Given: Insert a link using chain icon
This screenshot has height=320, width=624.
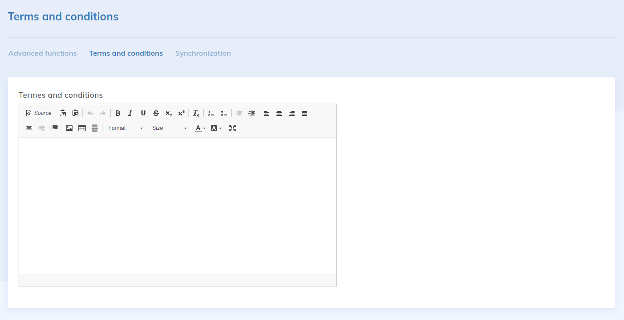Looking at the screenshot, I should pos(29,128).
